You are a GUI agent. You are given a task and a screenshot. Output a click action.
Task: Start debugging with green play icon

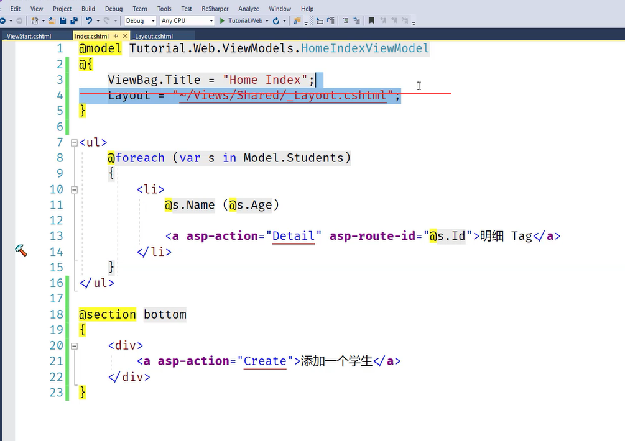222,21
